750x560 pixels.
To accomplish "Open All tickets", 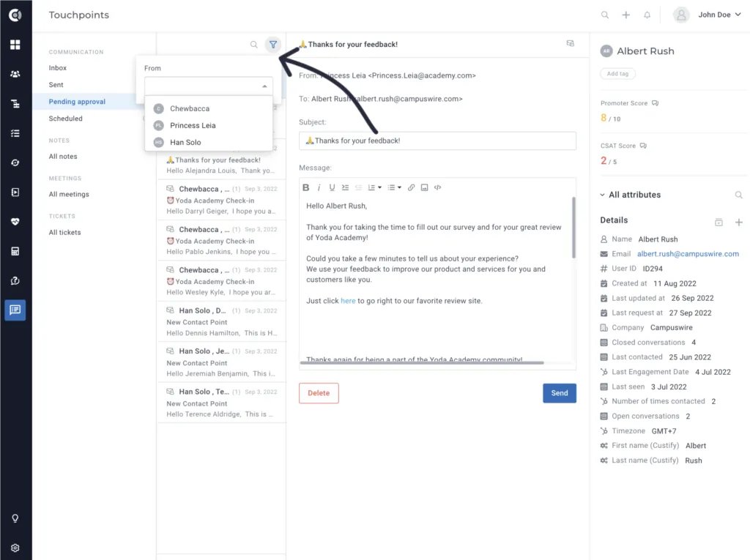I will tap(64, 232).
